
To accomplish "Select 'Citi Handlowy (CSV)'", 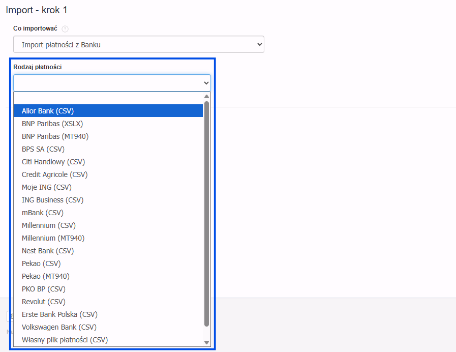I will [108, 162].
